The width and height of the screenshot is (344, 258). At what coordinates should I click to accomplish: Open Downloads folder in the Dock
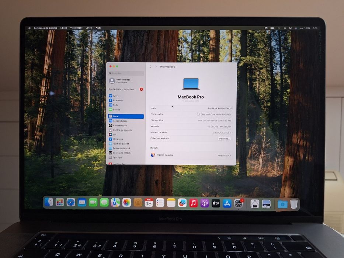[282, 204]
